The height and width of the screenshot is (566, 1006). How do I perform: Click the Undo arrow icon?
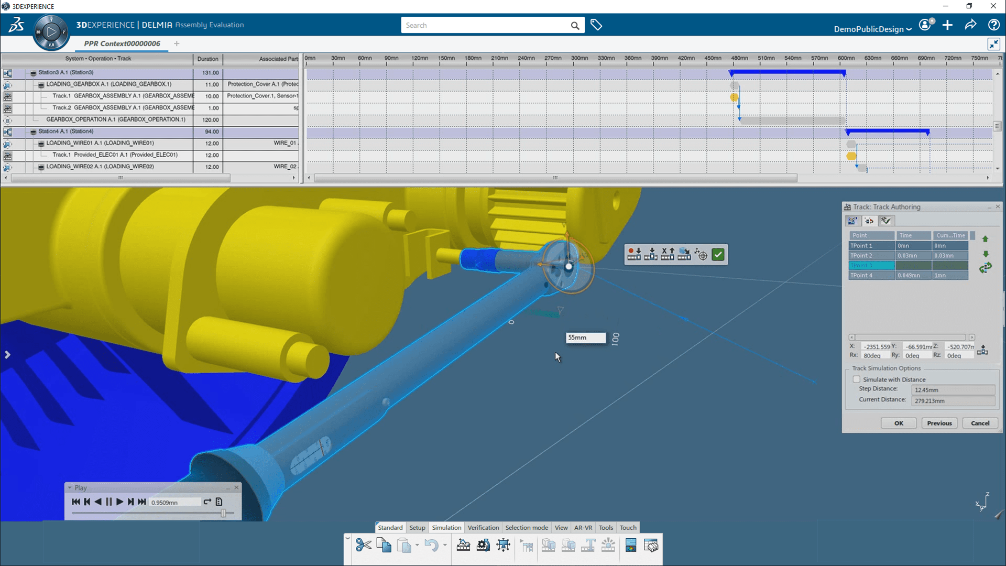[x=431, y=546]
